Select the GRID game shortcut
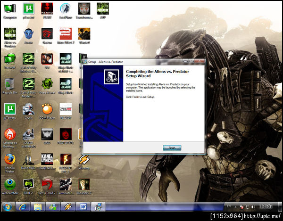 (47, 137)
